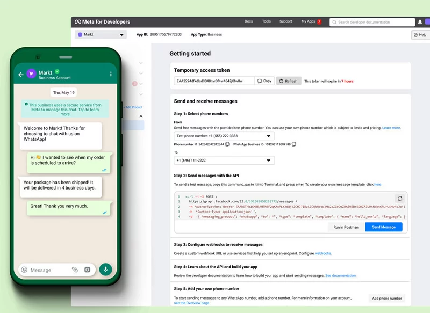Click the Run in Postman button
Viewport: 430px width, 313px height.
pos(346,227)
